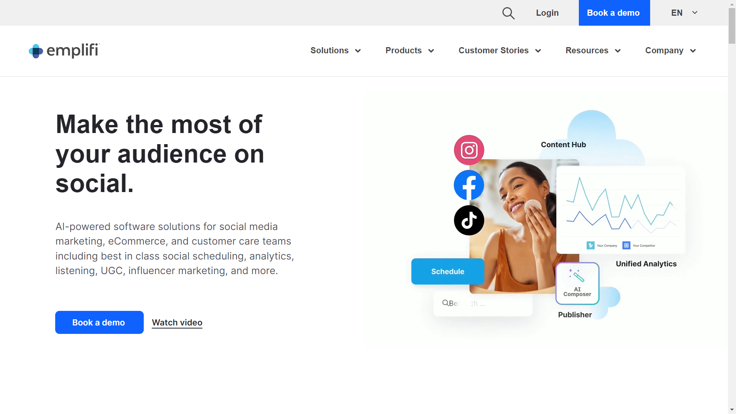Click the AI Composer magic wand tile

click(577, 283)
